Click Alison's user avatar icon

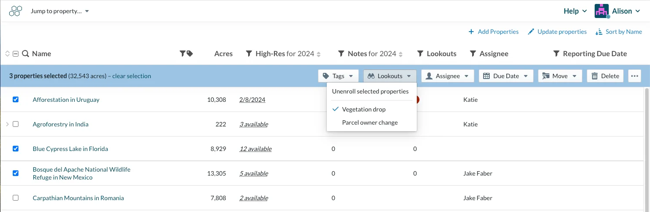tap(602, 11)
